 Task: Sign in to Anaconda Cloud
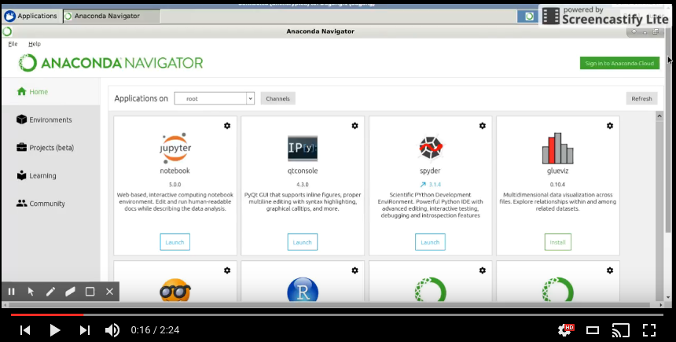pos(619,63)
